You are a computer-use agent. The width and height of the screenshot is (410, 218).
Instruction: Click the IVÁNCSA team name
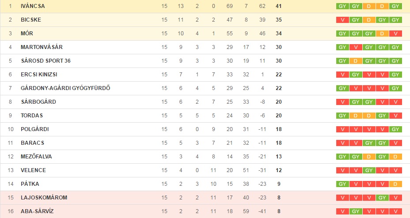point(33,6)
